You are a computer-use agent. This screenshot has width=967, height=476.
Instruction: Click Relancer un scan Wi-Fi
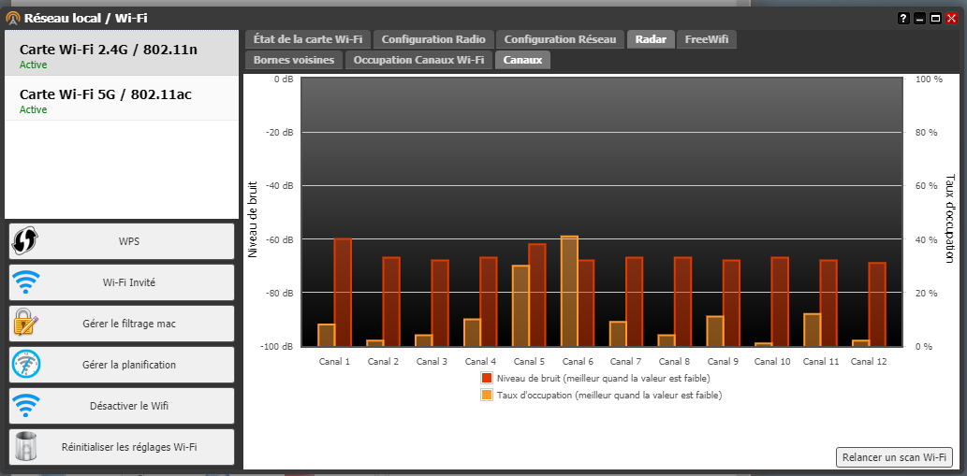click(x=894, y=457)
